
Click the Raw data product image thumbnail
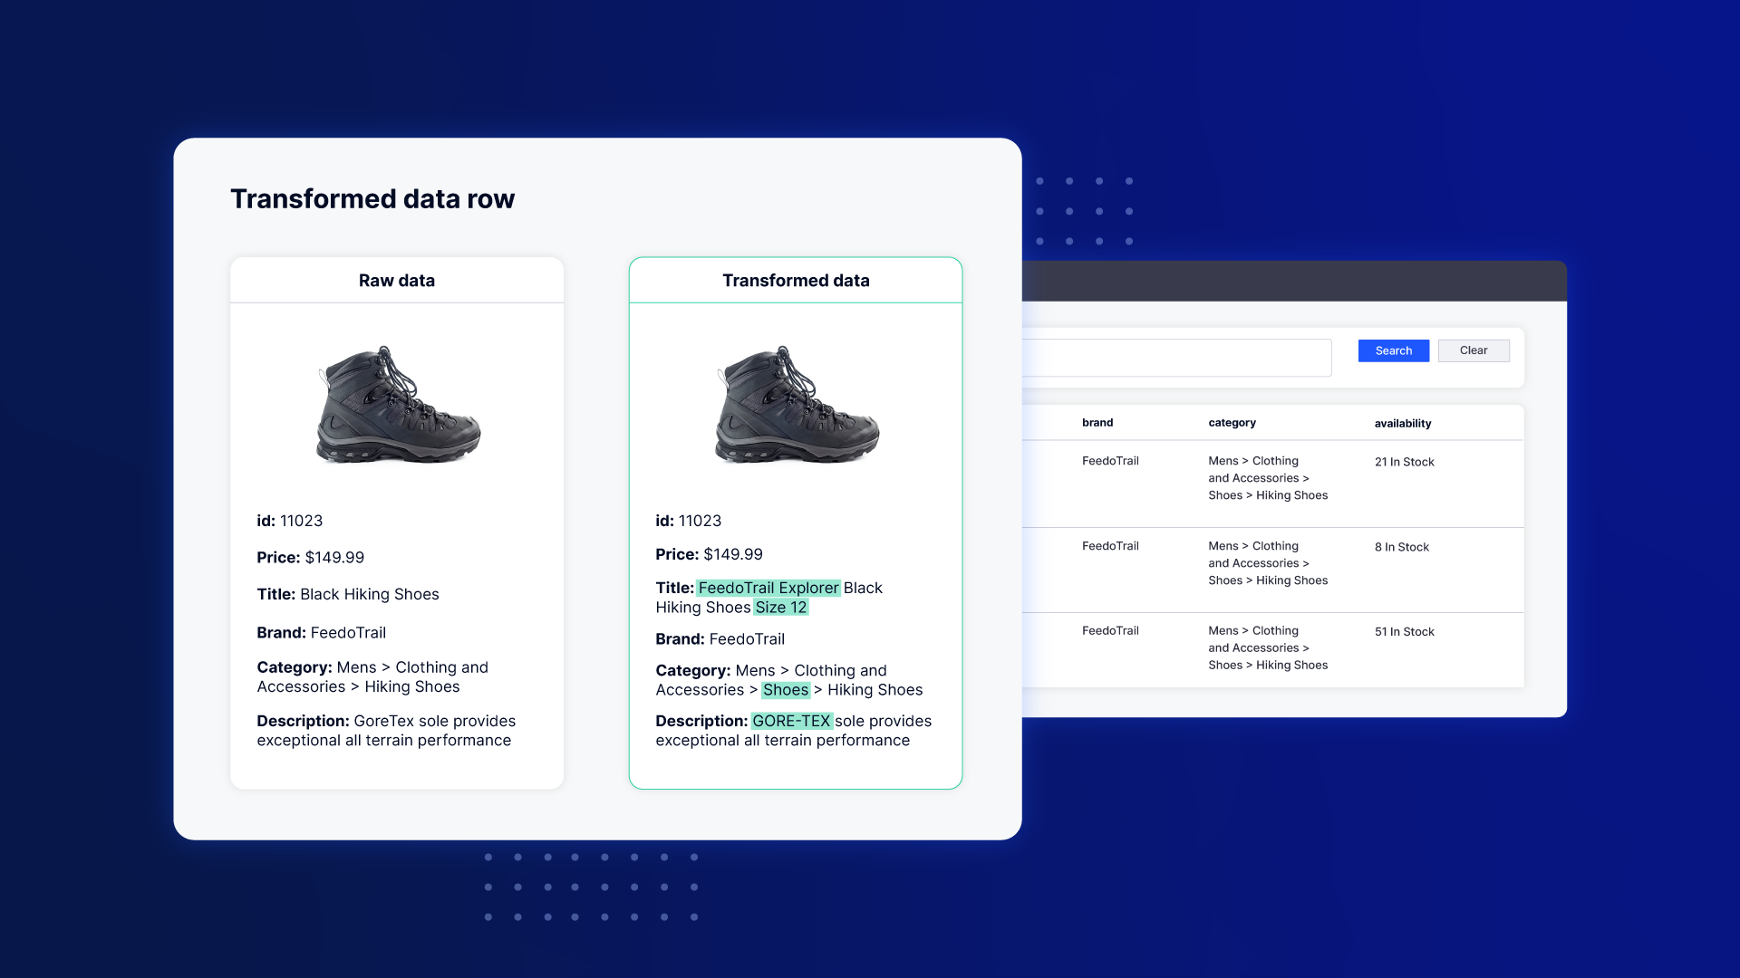[x=395, y=400]
